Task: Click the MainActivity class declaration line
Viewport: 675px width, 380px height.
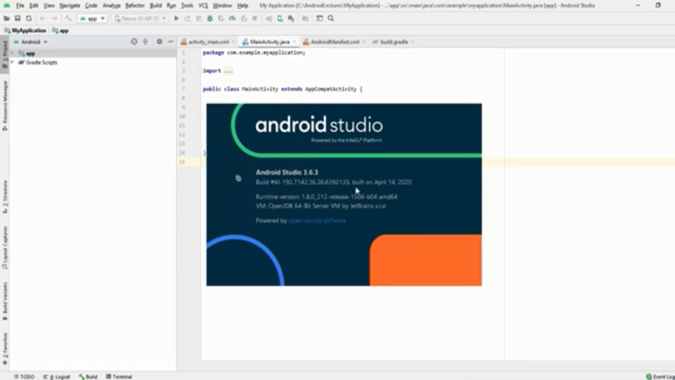Action: point(283,89)
